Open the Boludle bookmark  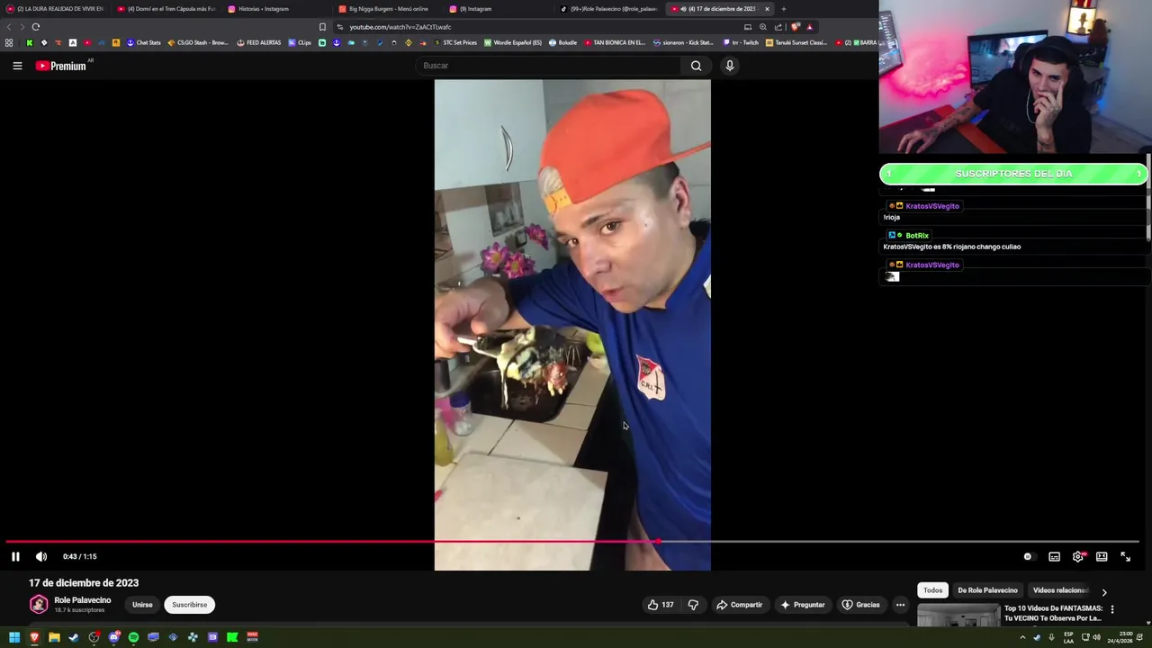click(x=563, y=42)
